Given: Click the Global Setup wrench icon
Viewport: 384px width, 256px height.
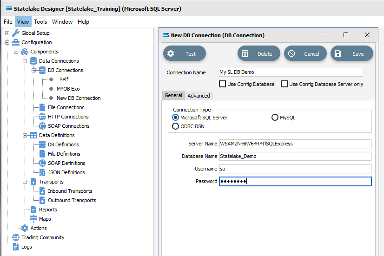Looking at the screenshot, I should (16, 33).
